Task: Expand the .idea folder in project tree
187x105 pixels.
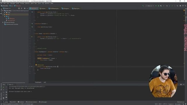Action: coord(5,13)
